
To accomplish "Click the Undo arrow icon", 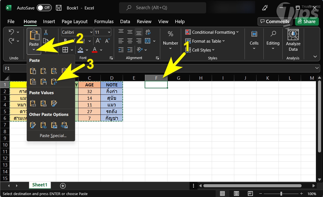I will click(x=11, y=32).
